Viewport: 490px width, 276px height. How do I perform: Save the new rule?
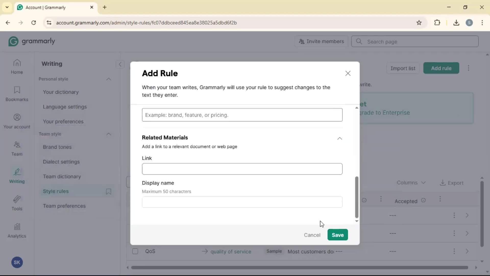pos(337,235)
